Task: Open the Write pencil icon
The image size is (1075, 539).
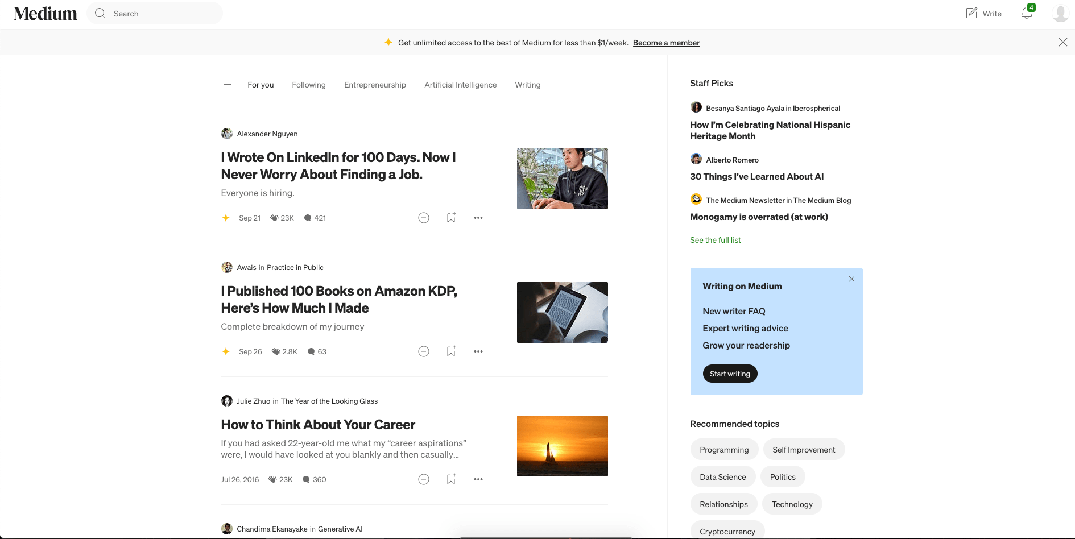Action: coord(971,13)
